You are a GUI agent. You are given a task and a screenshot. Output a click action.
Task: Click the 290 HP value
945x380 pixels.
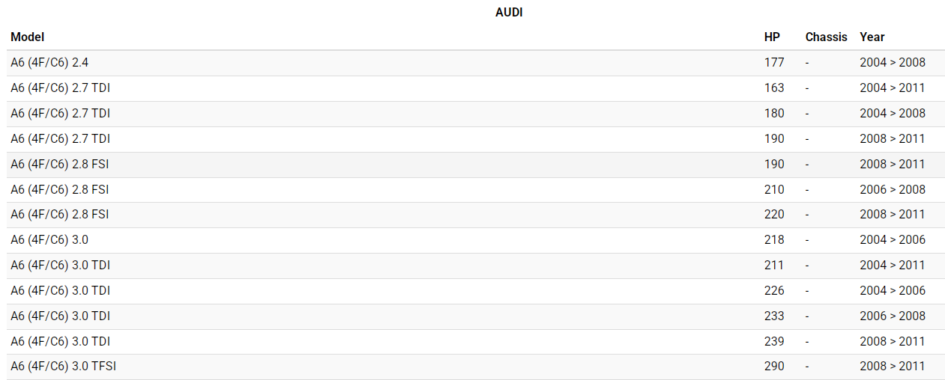774,367
